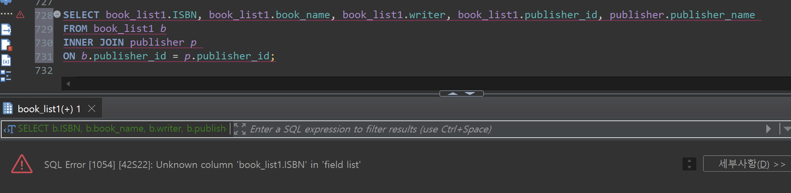
Task: Click the FROM keyword on line 729
Action: (x=75, y=29)
